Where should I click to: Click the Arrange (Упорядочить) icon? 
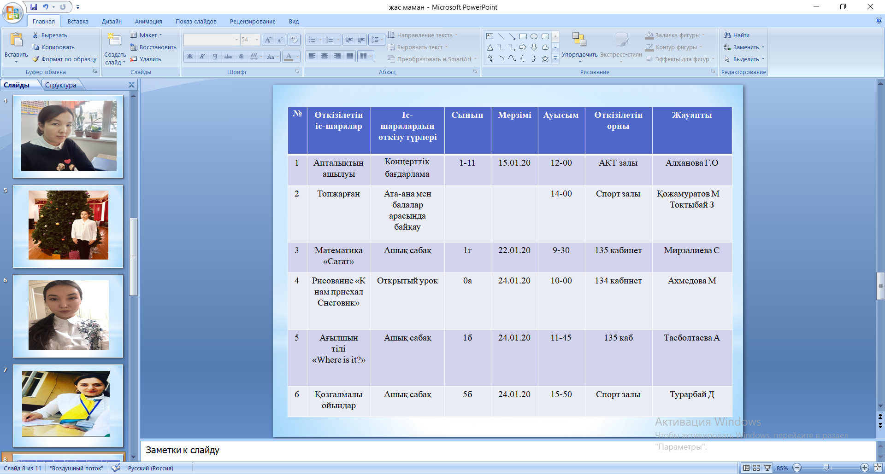pos(579,40)
